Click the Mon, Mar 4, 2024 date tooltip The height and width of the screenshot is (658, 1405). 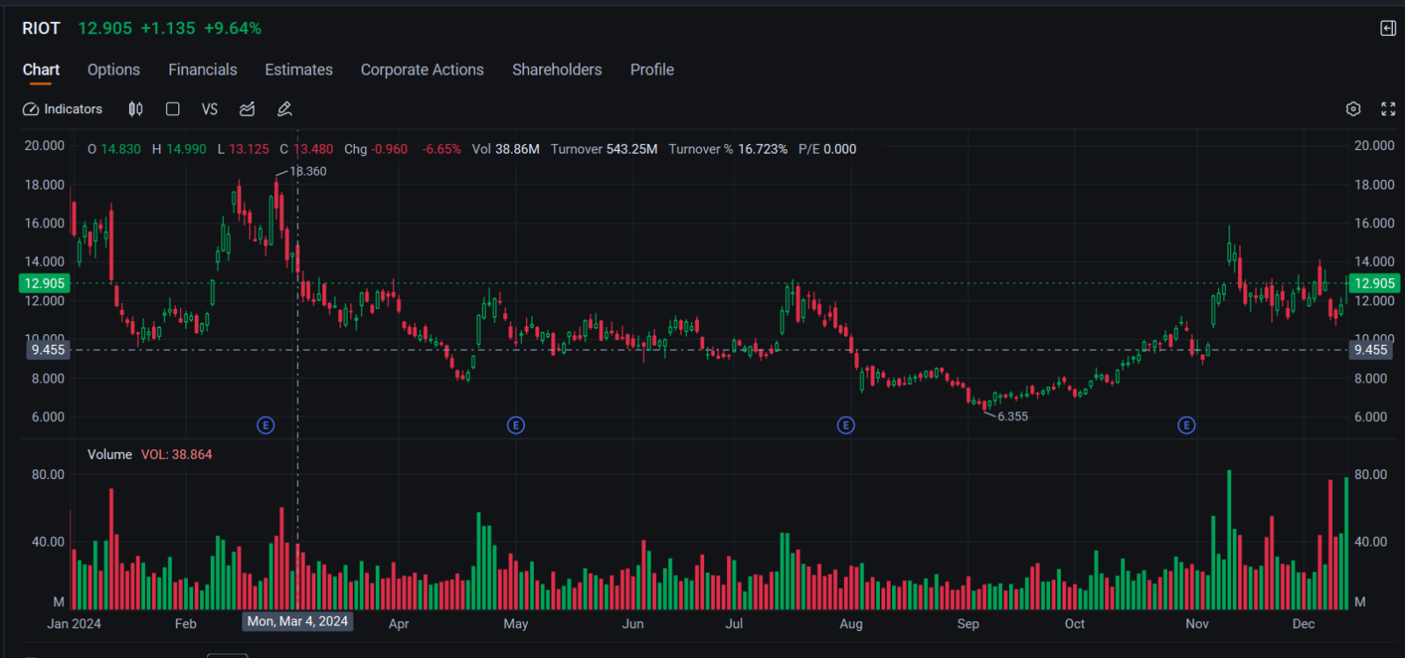[298, 621]
